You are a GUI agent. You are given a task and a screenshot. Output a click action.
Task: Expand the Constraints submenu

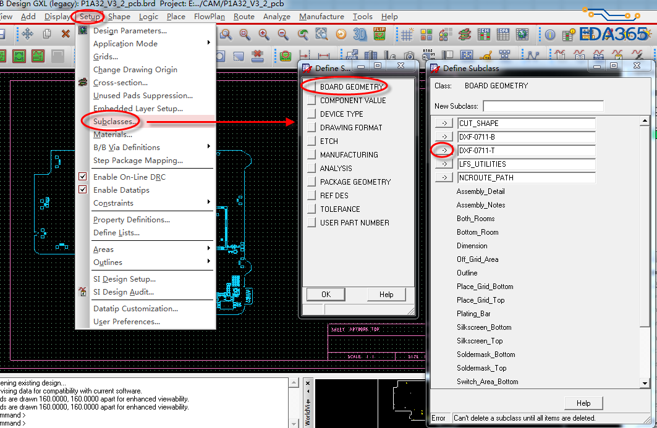(209, 202)
